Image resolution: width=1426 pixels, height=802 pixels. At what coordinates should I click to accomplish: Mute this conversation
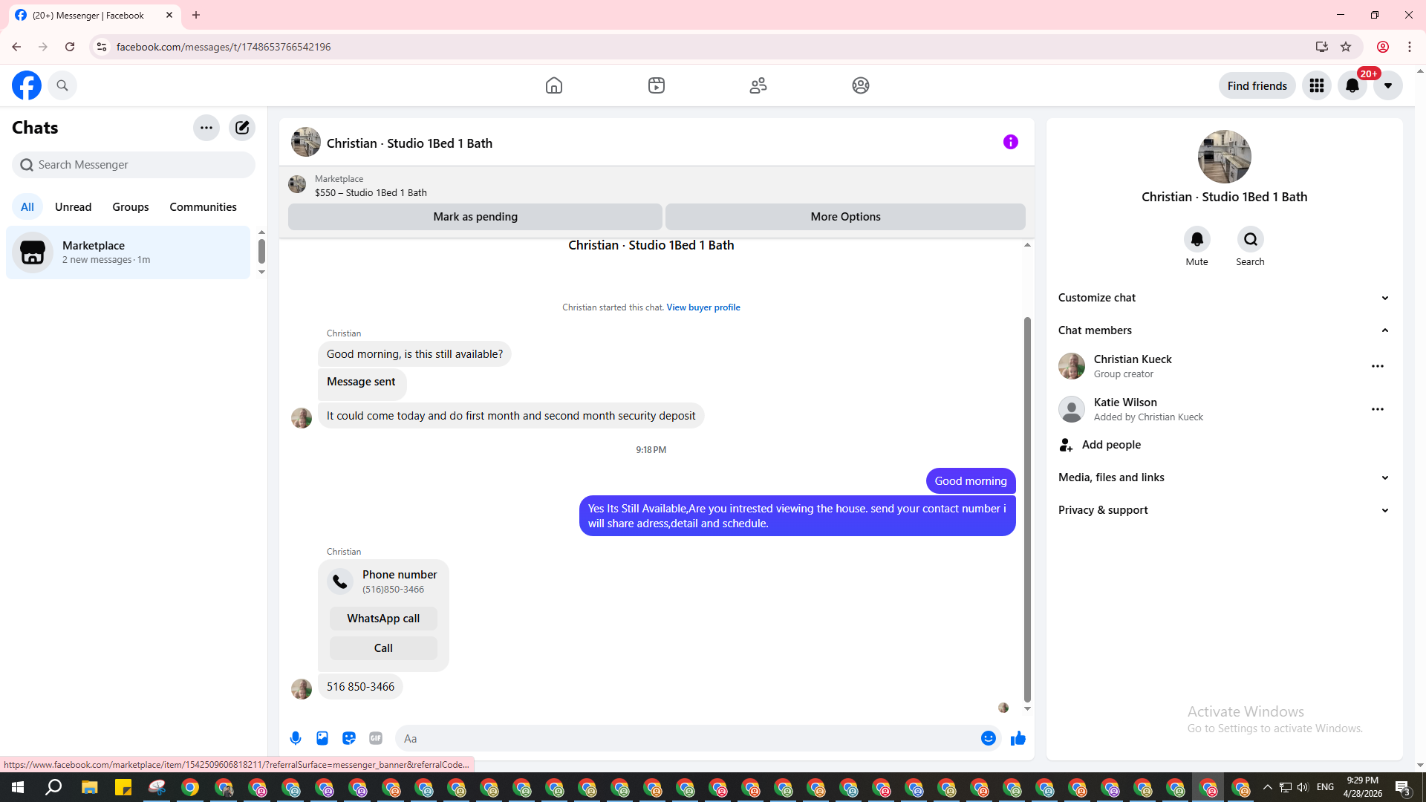(1197, 239)
